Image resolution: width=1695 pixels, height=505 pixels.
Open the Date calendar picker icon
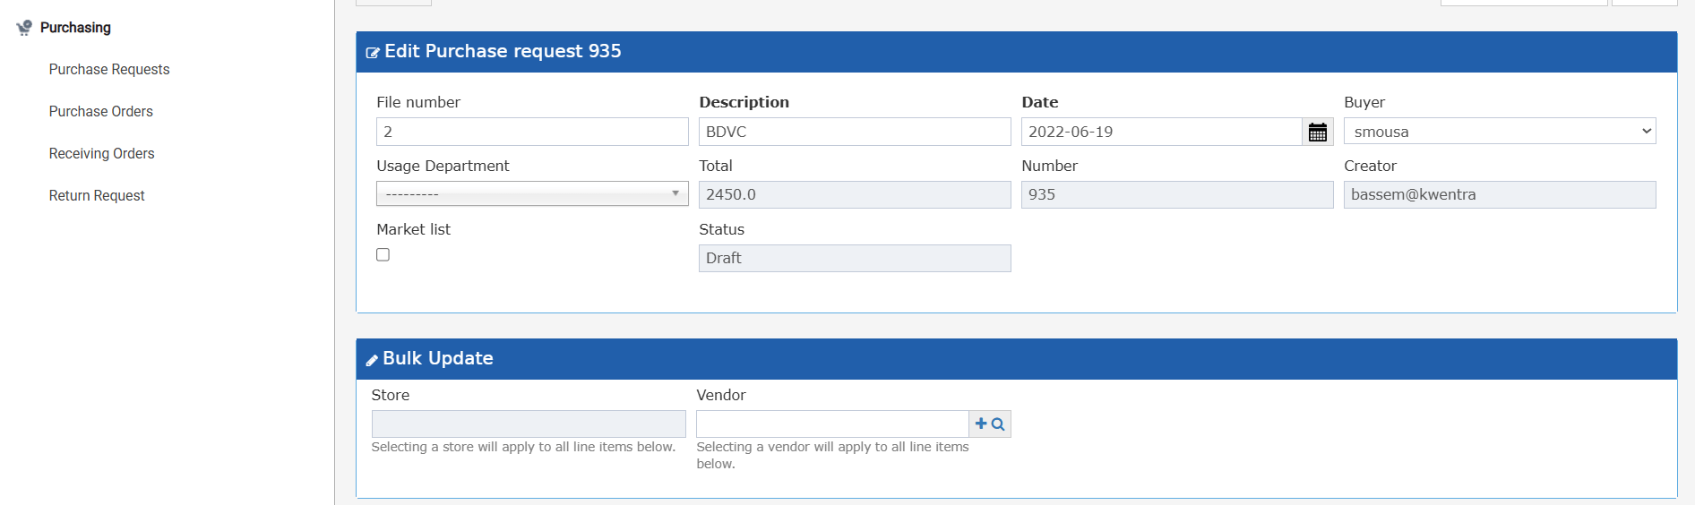[x=1317, y=132]
